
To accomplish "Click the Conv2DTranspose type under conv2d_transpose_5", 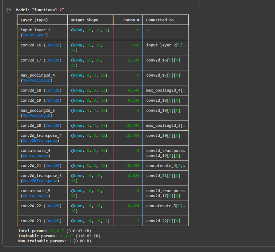I will [x=40, y=181].
